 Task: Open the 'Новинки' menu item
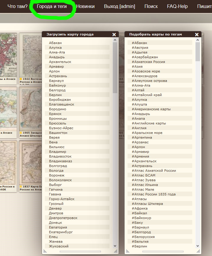pos(85,6)
